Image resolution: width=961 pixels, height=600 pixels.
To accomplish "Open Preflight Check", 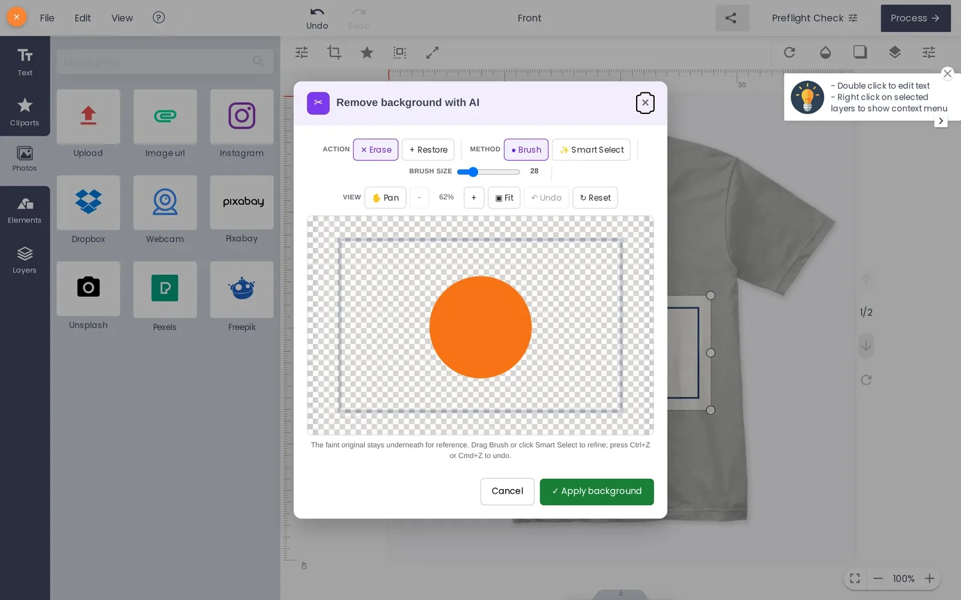I will 814,18.
